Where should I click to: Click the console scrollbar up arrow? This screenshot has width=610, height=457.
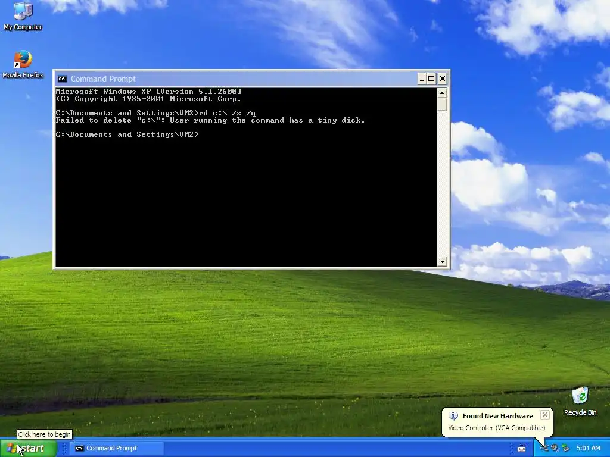tap(442, 93)
